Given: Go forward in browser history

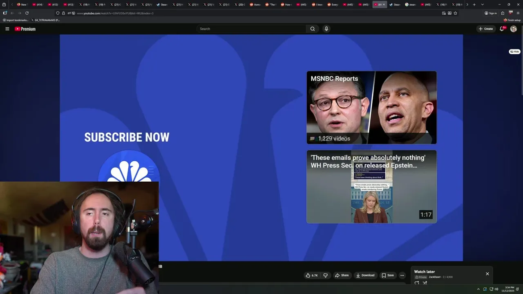Looking at the screenshot, I should (19, 13).
